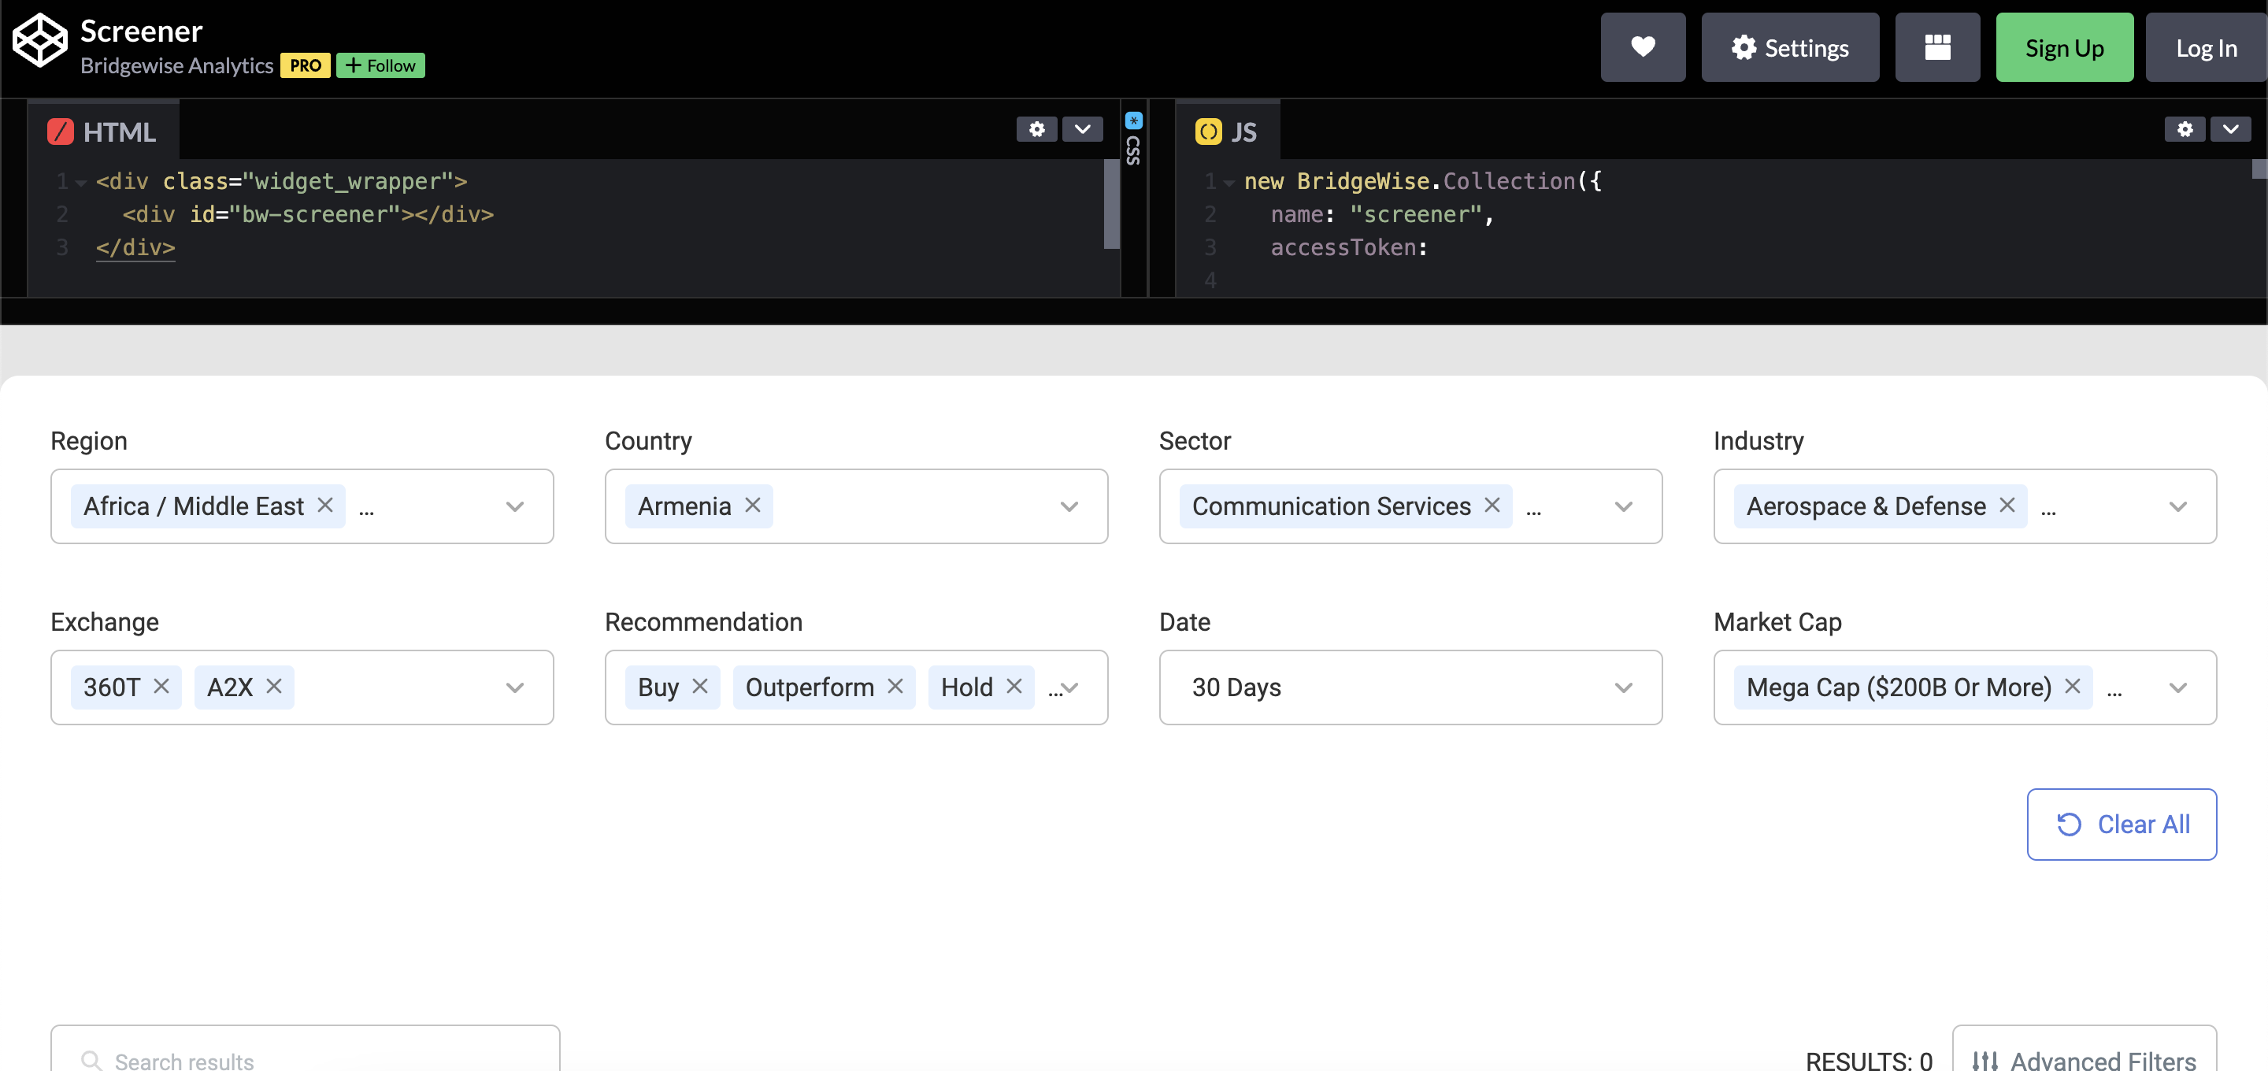
Task: Follow Bridgewise Analytics
Action: click(x=380, y=65)
